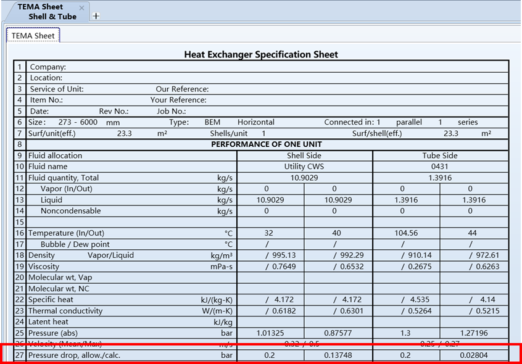Select tube inlet specific heat 4.535
Screen dimensions: 522x364
[x=420, y=300]
